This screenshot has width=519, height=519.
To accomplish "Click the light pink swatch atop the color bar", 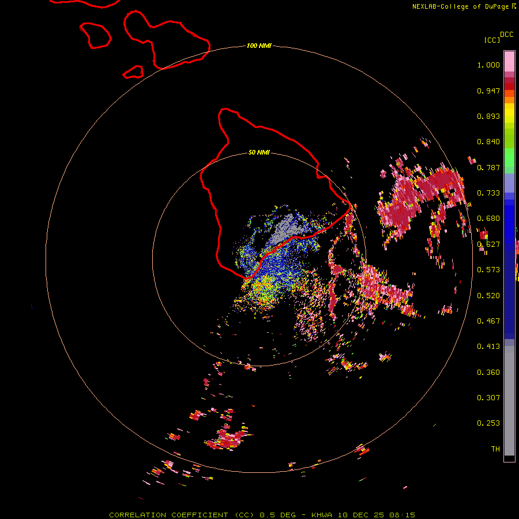I will point(509,62).
